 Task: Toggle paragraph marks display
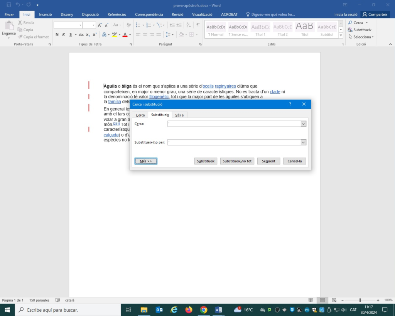(198, 25)
